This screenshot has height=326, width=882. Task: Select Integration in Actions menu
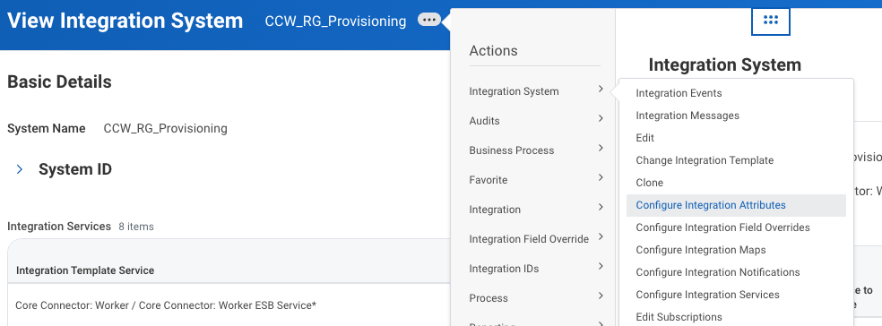click(x=495, y=210)
